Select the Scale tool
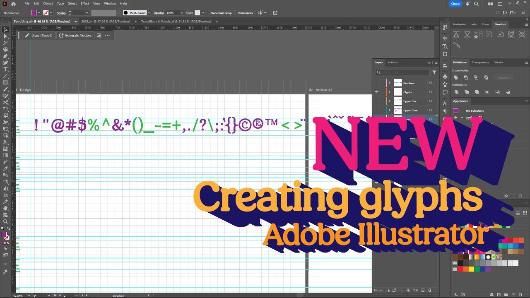Screen dimensions: 530x298 coord(5,116)
